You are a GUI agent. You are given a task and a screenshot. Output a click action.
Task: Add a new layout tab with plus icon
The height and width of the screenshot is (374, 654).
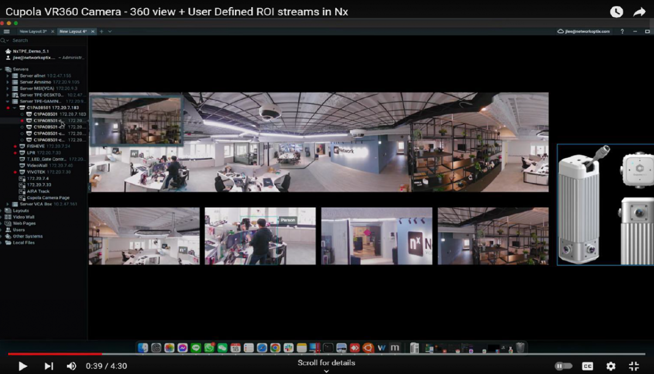click(x=101, y=32)
